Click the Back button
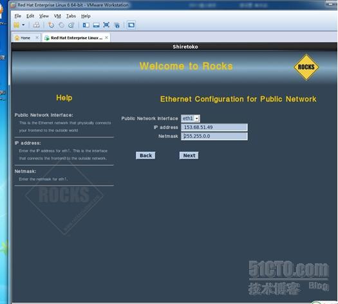Viewport: 338px width, 304px height. pyautogui.click(x=146, y=156)
